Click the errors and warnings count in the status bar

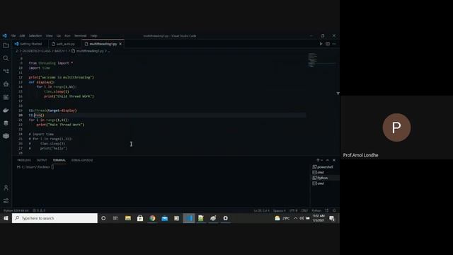point(39,210)
